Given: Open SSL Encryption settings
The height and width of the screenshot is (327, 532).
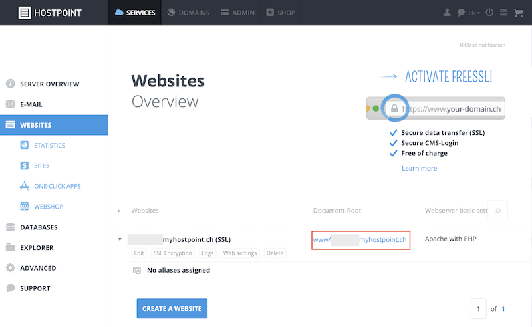Looking at the screenshot, I should click(x=172, y=253).
